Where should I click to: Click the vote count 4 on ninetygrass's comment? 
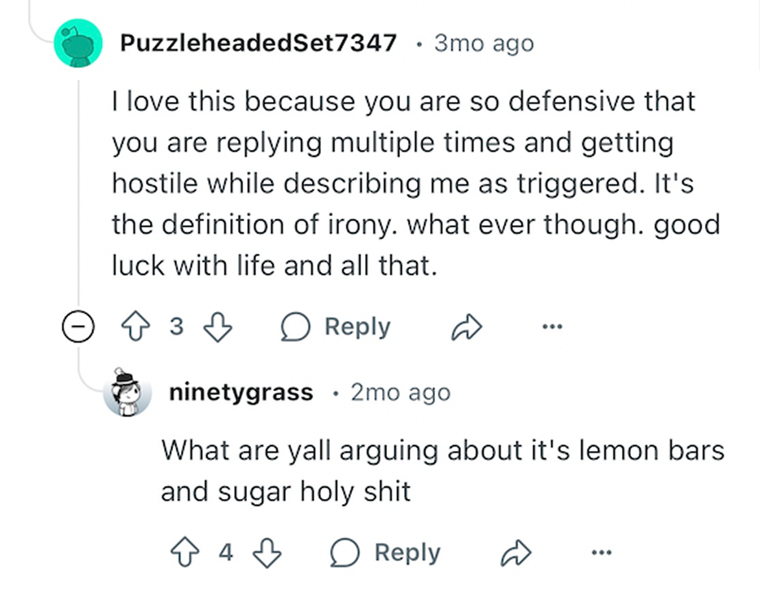pyautogui.click(x=226, y=553)
